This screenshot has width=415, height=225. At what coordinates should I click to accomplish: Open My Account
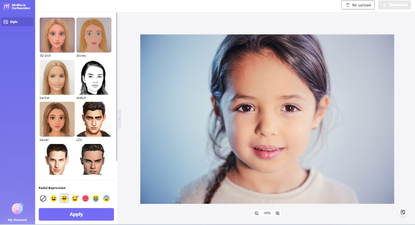click(17, 212)
